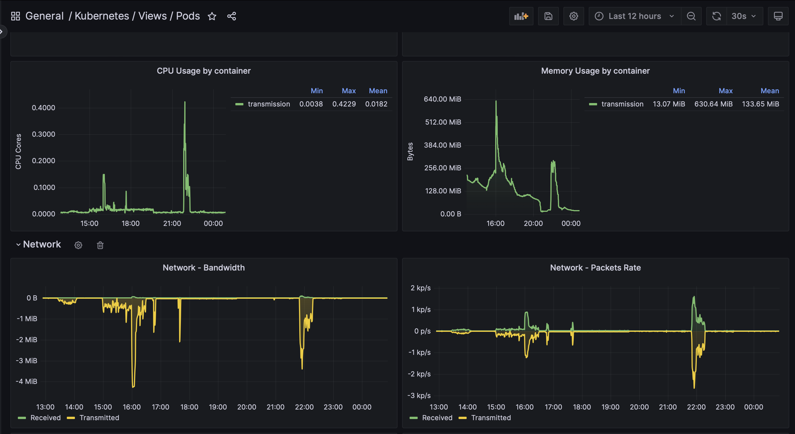Screen dimensions: 795x434
Task: Sort CPU legend by Max column
Action: [349, 91]
